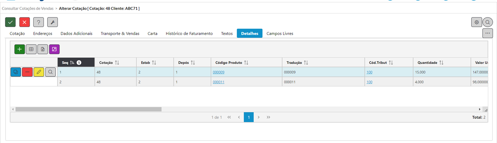Copy row 1 with the blue duplicate button
The image size is (497, 143).
16,72
